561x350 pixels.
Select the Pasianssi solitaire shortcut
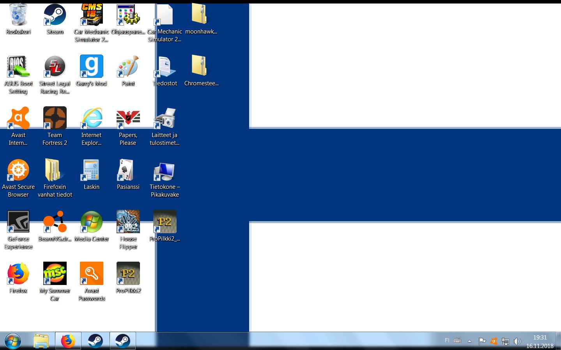(128, 175)
